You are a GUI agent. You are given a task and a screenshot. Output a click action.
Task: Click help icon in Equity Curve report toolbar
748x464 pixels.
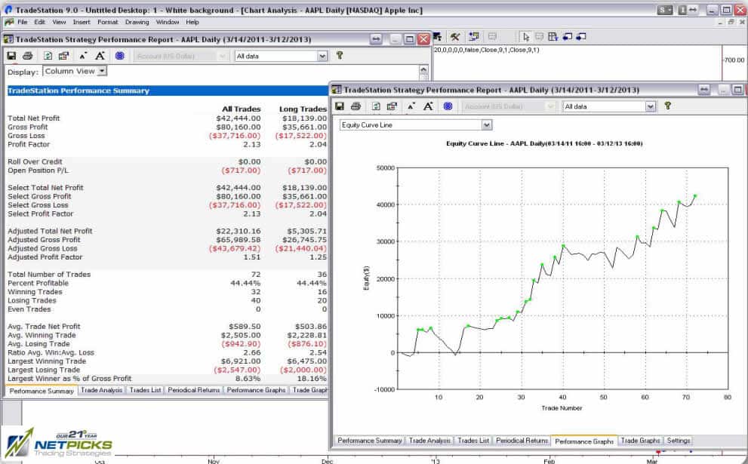(668, 106)
